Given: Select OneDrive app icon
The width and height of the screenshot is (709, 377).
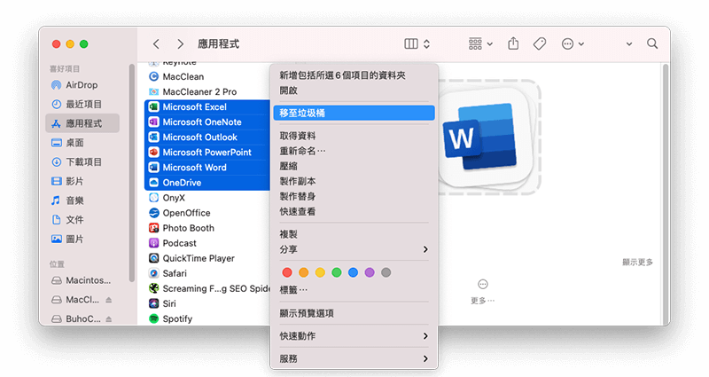Looking at the screenshot, I should [153, 183].
